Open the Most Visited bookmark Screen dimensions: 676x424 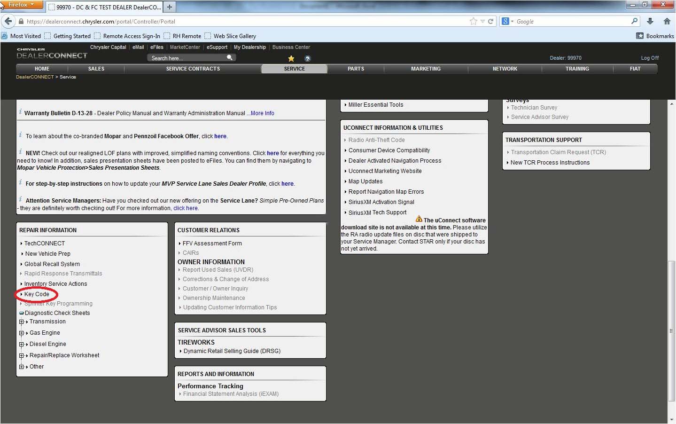(21, 36)
